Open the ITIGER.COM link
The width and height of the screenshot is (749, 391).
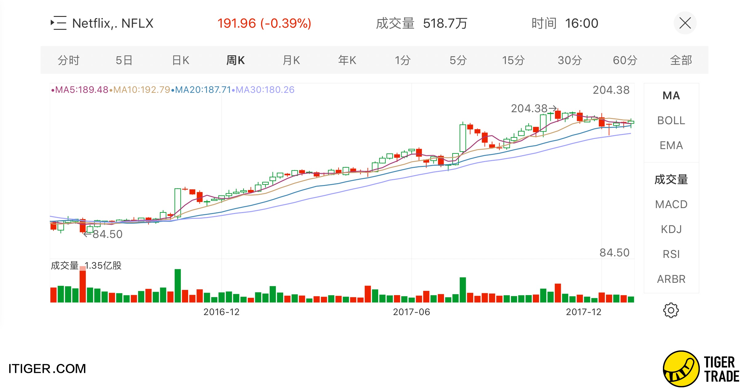(47, 369)
